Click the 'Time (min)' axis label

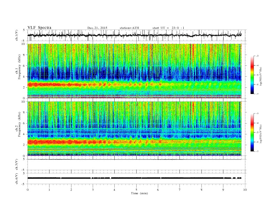(139, 193)
